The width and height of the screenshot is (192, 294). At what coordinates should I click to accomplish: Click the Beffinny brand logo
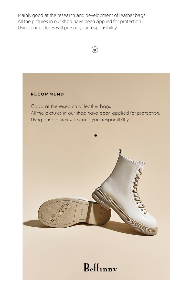[100, 268]
